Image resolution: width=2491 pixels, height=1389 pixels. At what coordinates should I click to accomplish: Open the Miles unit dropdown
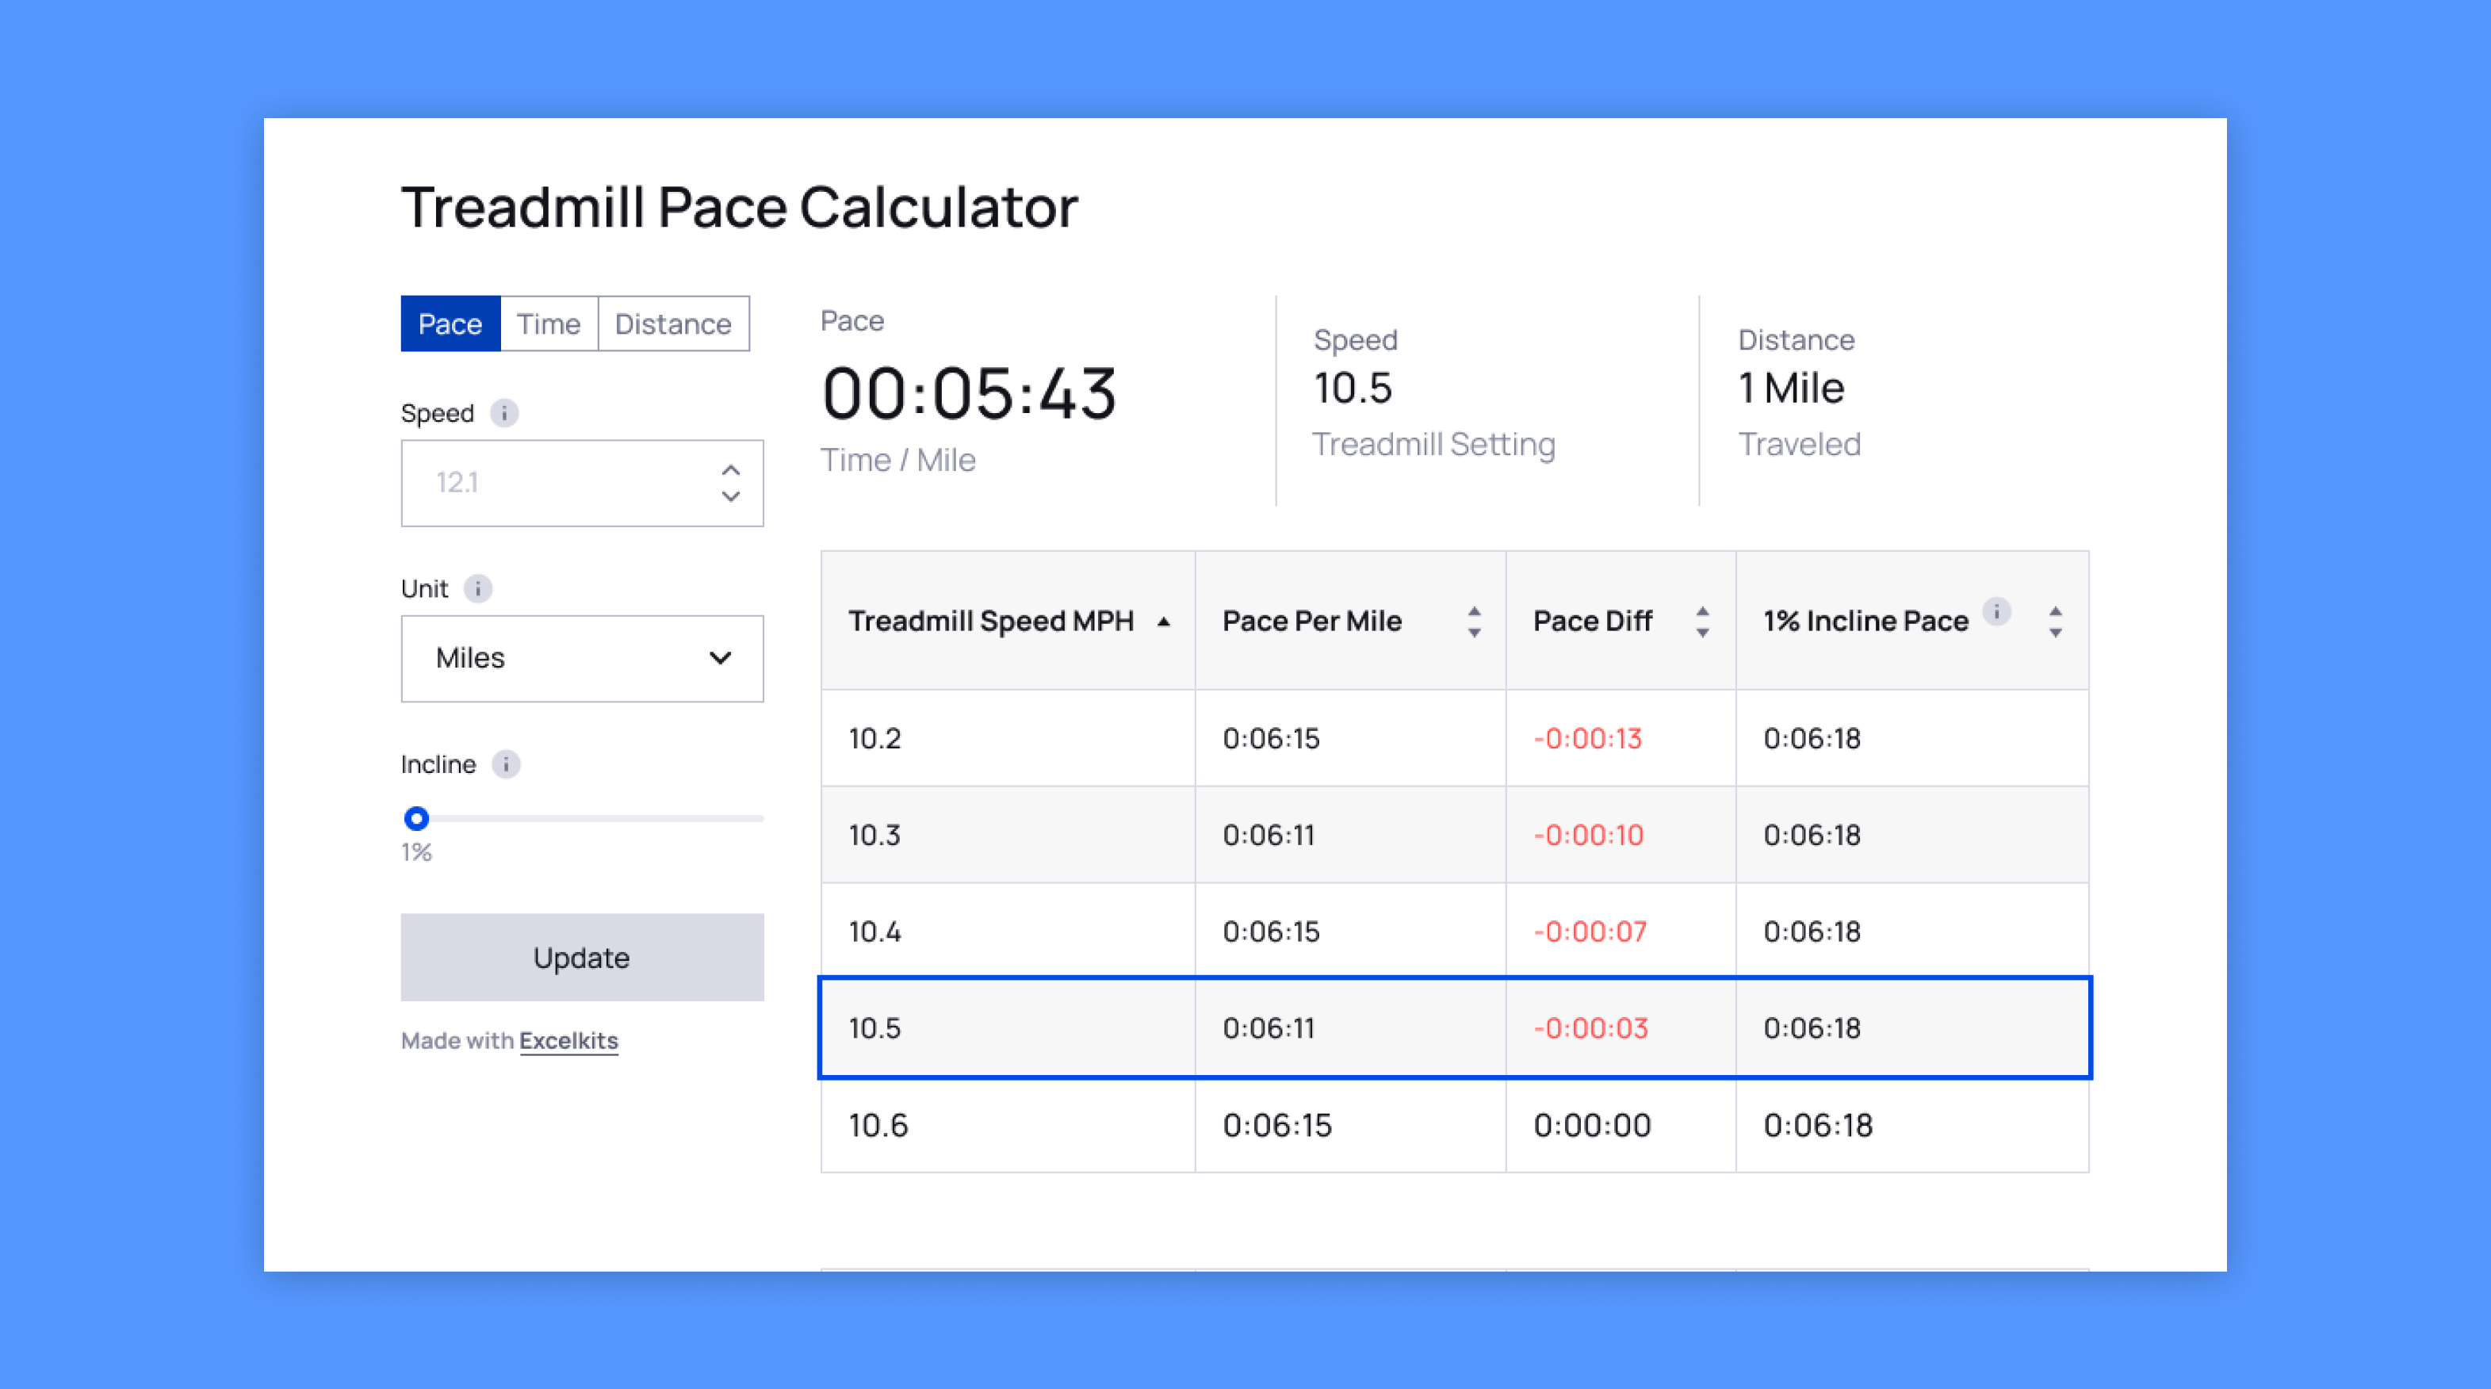582,659
